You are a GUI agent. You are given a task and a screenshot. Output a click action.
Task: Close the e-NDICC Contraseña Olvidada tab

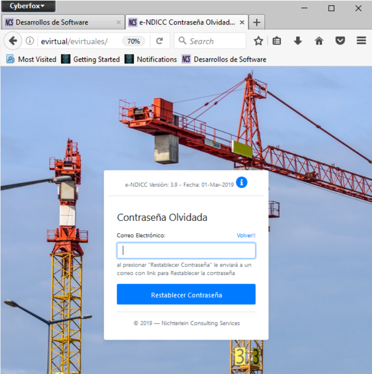[x=242, y=22]
